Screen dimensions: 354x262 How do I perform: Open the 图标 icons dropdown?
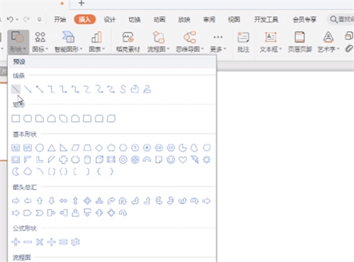[x=40, y=42]
